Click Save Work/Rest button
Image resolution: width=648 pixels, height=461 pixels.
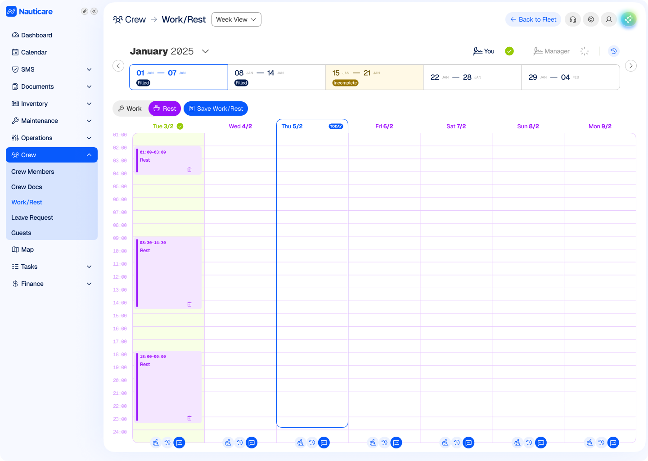pos(216,108)
